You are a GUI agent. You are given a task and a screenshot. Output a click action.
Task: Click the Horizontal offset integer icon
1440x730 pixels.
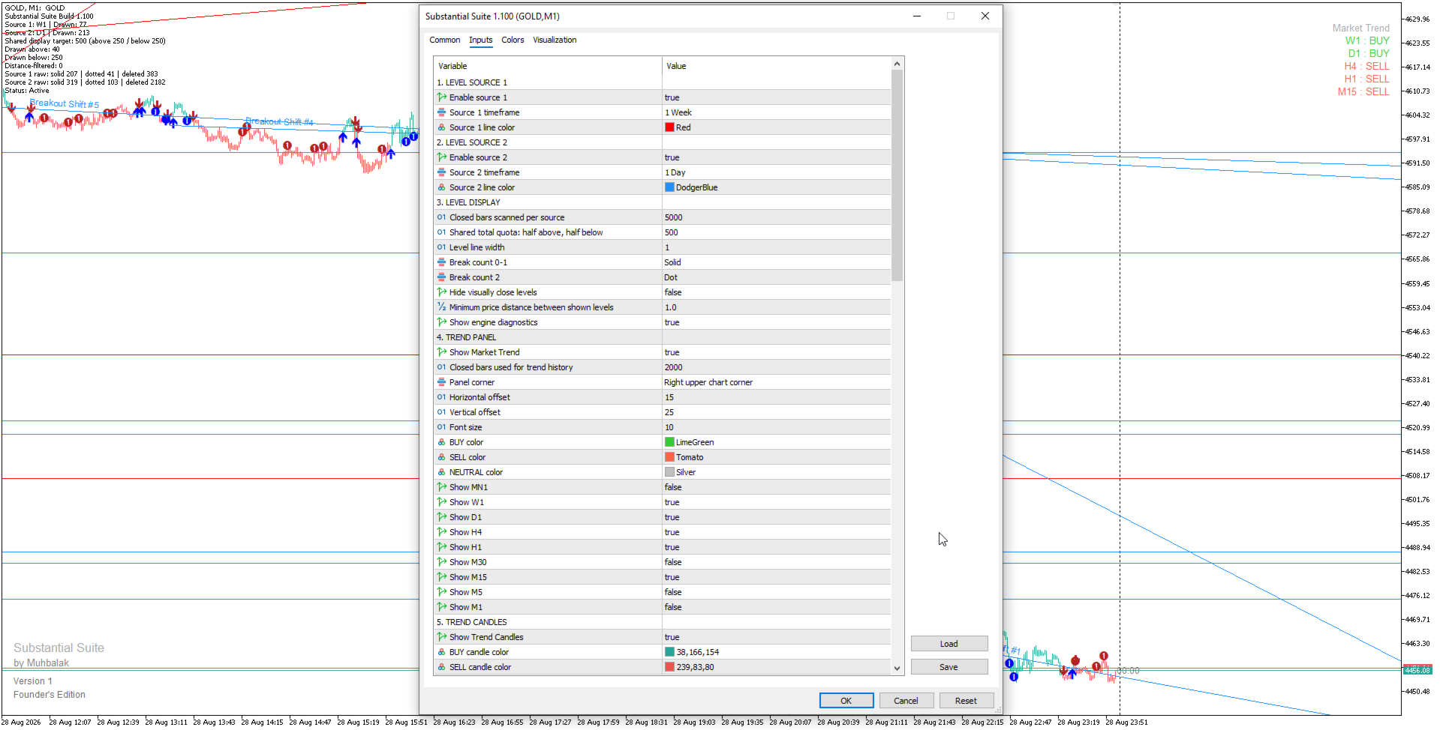[x=442, y=397]
